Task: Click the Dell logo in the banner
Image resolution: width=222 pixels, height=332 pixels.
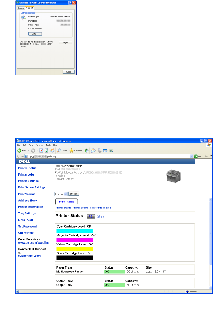Action: (x=25, y=161)
